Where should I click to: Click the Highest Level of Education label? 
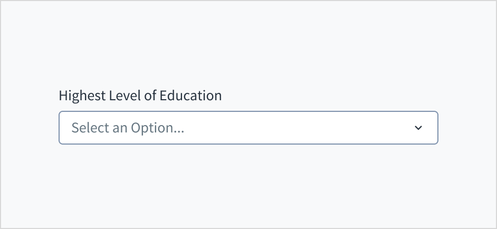140,96
